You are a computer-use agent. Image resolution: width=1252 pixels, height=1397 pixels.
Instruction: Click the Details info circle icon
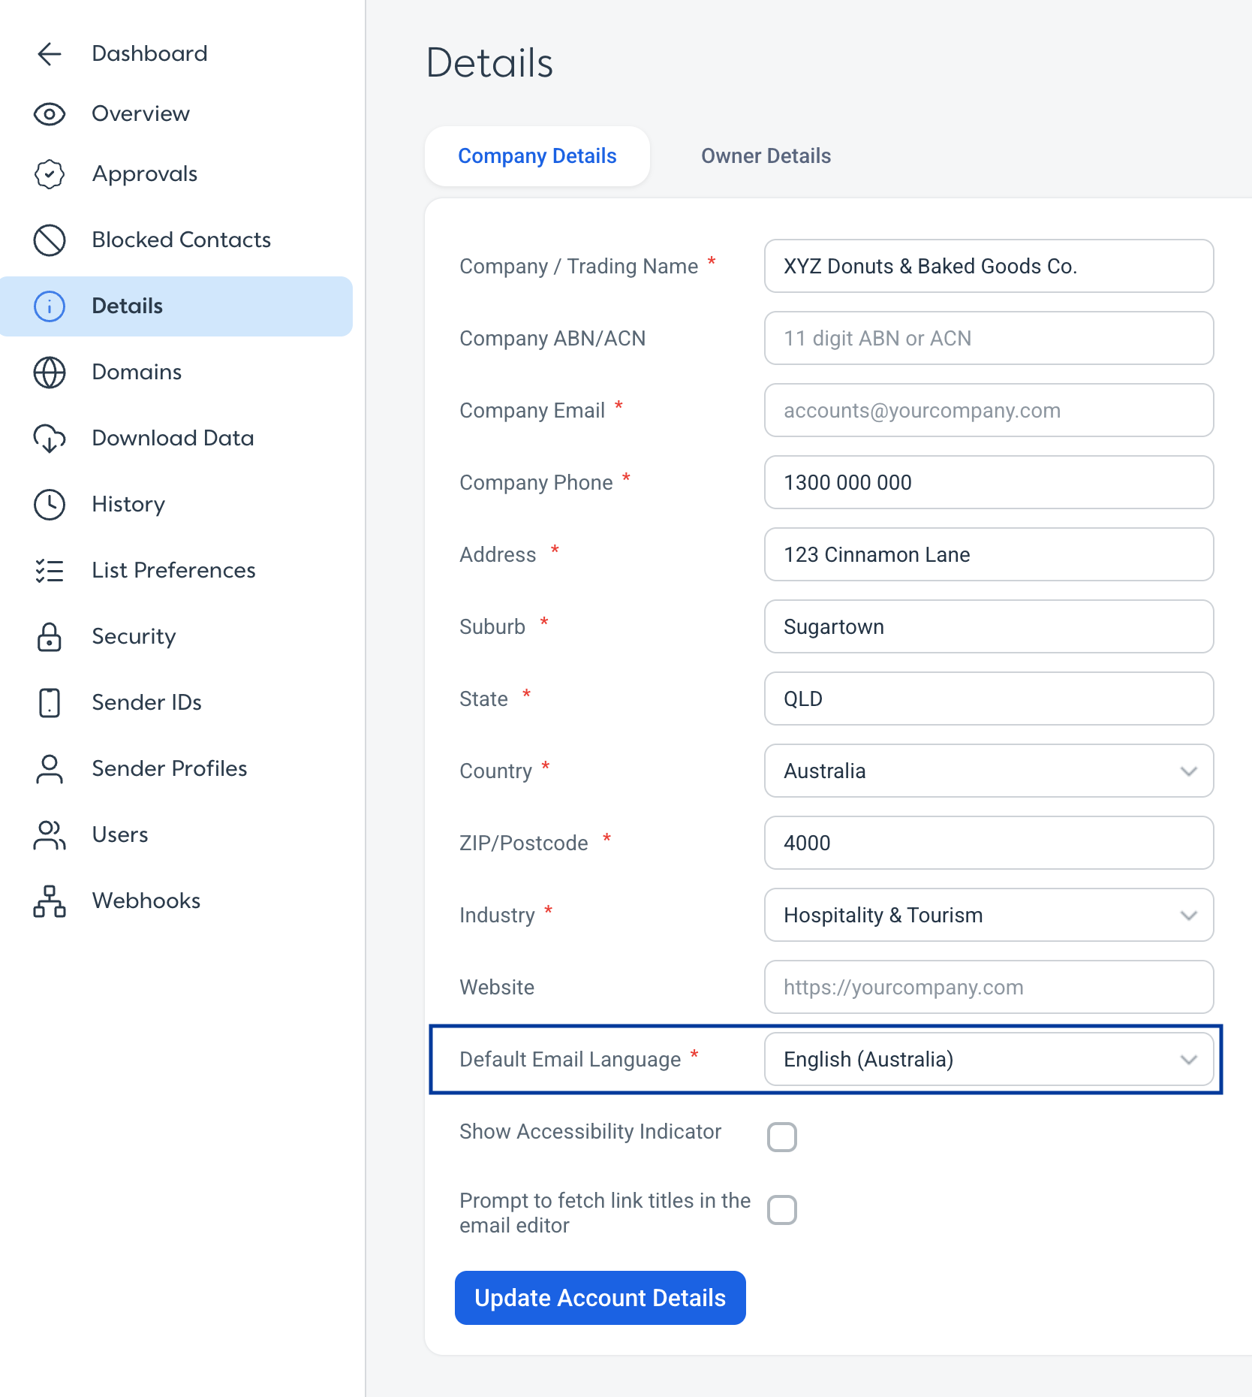pyautogui.click(x=50, y=306)
